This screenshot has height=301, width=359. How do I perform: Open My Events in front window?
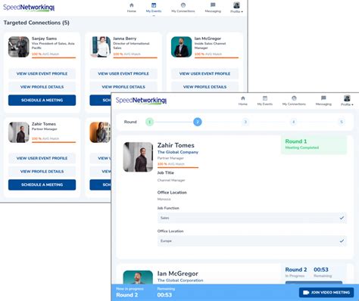[x=265, y=101]
